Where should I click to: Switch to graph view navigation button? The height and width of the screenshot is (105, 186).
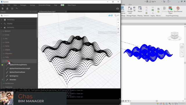117,15
